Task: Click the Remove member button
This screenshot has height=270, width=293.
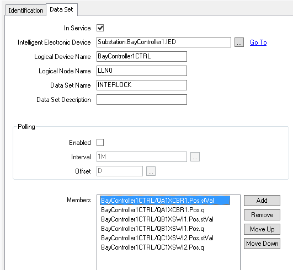Action: click(262, 215)
